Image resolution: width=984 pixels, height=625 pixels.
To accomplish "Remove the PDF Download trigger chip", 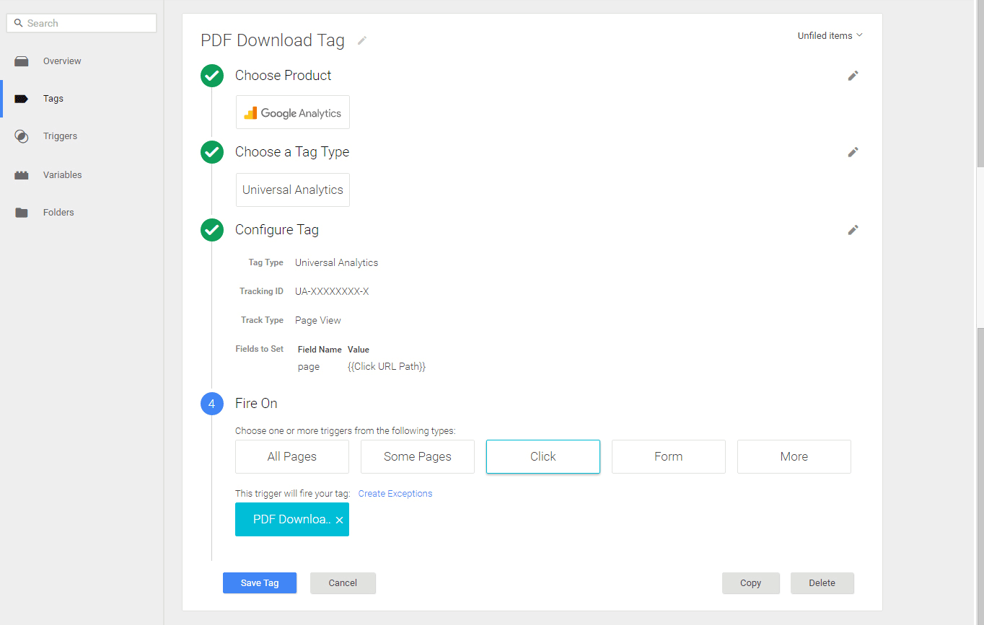I will (x=339, y=519).
